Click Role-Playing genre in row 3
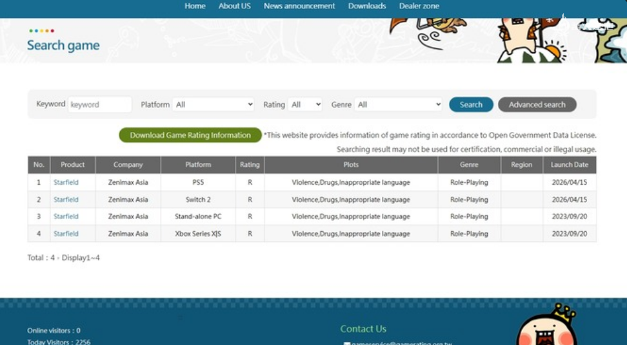This screenshot has height=345, width=627. point(469,216)
